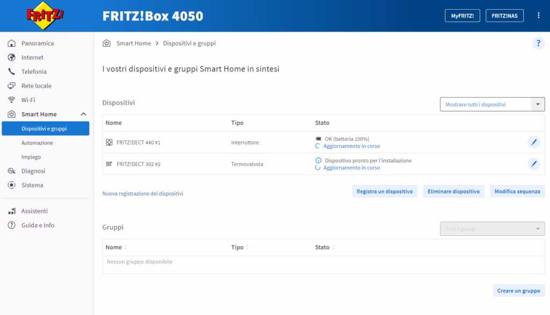This screenshot has height=315, width=550.
Task: Click the Guida e Info question icon
Action: pos(12,225)
